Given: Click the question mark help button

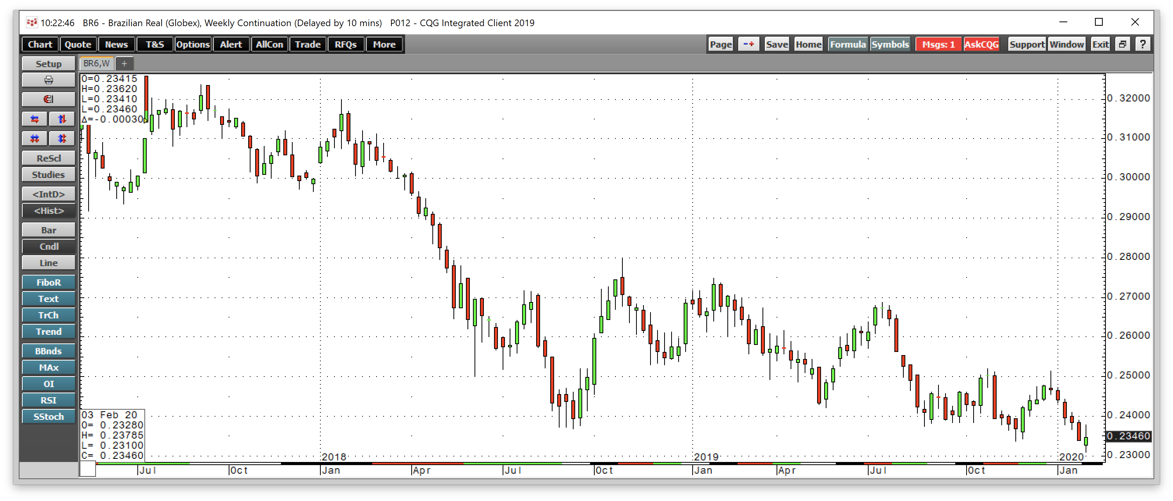Looking at the screenshot, I should click(1143, 44).
